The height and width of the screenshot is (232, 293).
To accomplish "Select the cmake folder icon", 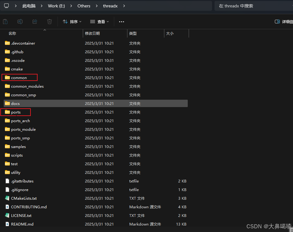I will 7,69.
